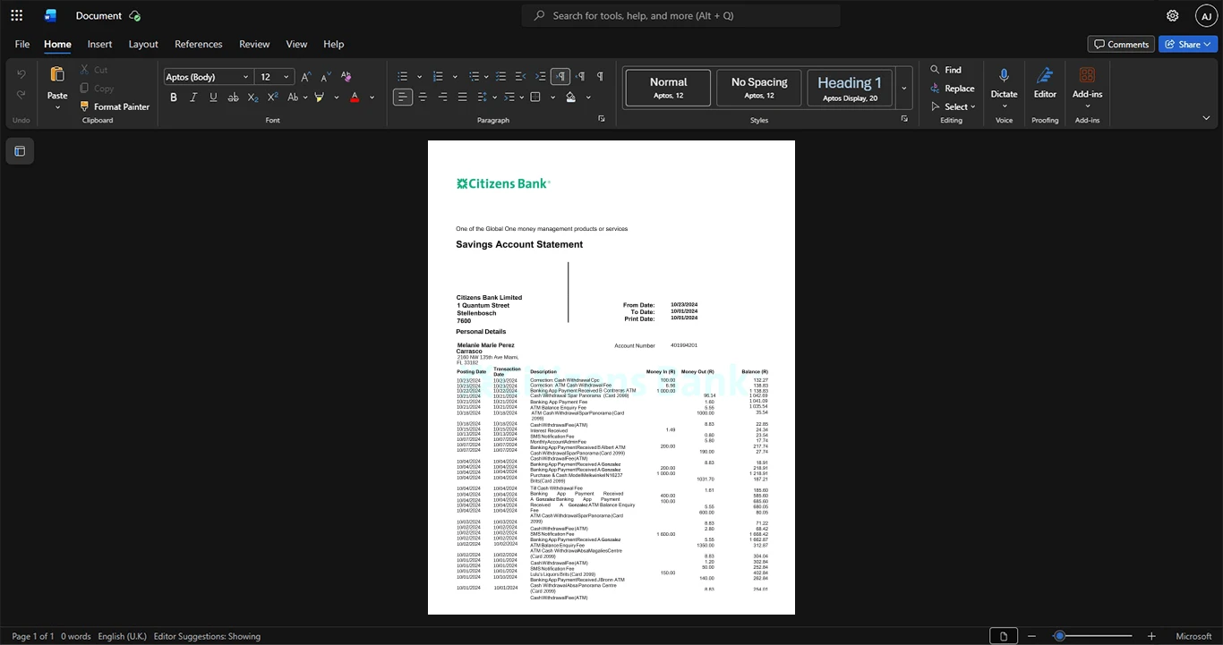Open the paragraph dialog launcher
This screenshot has height=645, width=1223.
pos(601,119)
